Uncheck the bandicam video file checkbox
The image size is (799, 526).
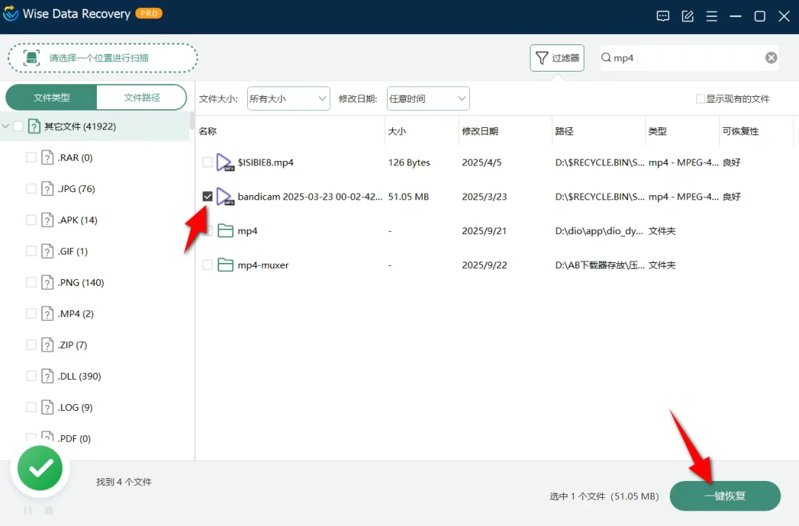click(x=208, y=197)
